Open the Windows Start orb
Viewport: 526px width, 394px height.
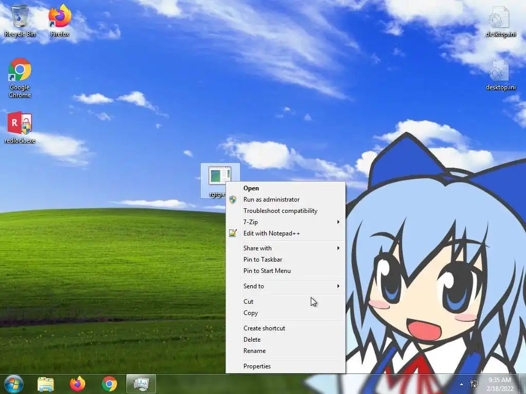tap(13, 384)
